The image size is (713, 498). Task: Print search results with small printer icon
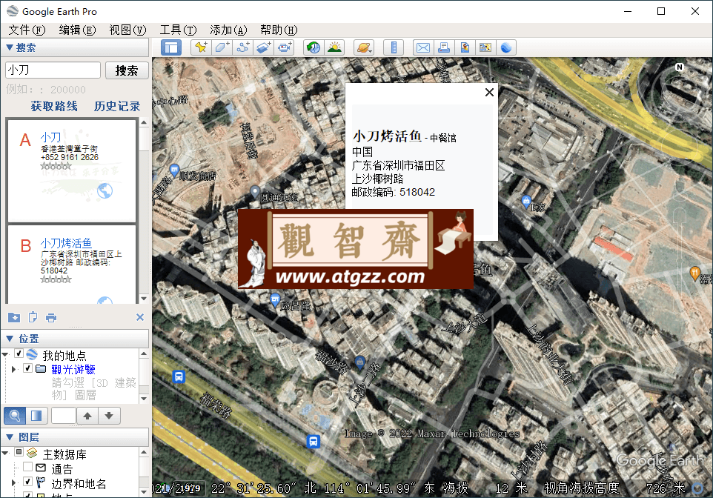[51, 317]
